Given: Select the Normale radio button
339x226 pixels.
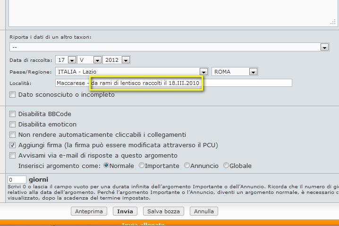Looking at the screenshot, I should click(x=106, y=166).
